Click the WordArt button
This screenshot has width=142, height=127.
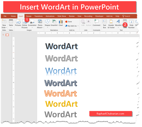tap(118, 23)
